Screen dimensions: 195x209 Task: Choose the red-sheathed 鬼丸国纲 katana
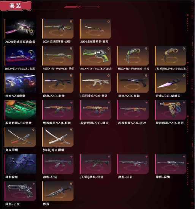point(21,137)
